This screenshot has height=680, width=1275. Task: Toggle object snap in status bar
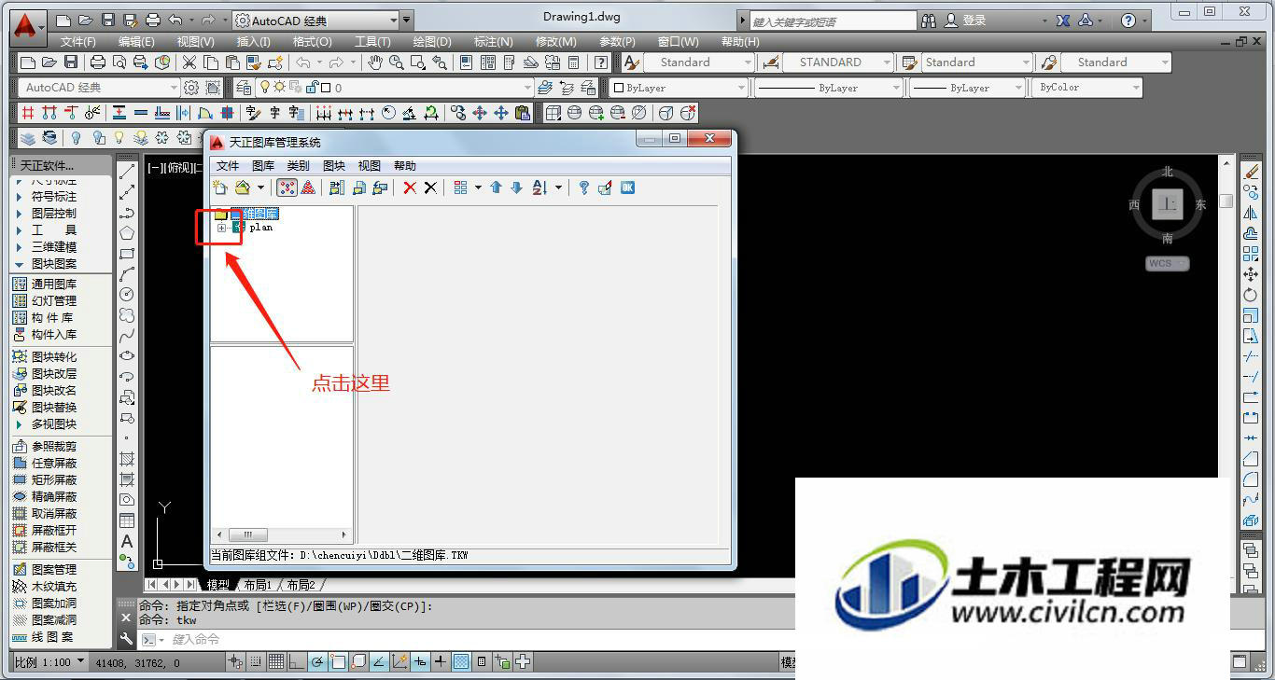pyautogui.click(x=338, y=662)
